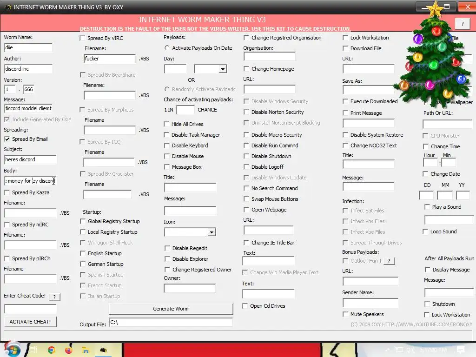
Task: Click the help question mark button at top right
Action: coord(463,24)
